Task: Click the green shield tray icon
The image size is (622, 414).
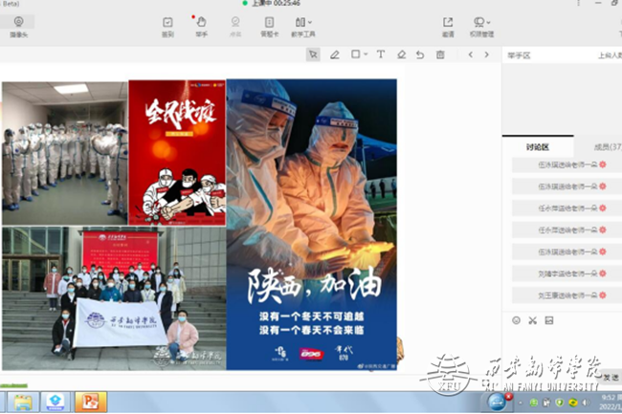Action: point(560,403)
